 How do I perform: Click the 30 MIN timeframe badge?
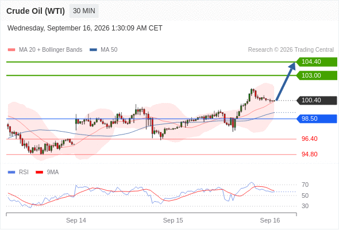point(84,11)
